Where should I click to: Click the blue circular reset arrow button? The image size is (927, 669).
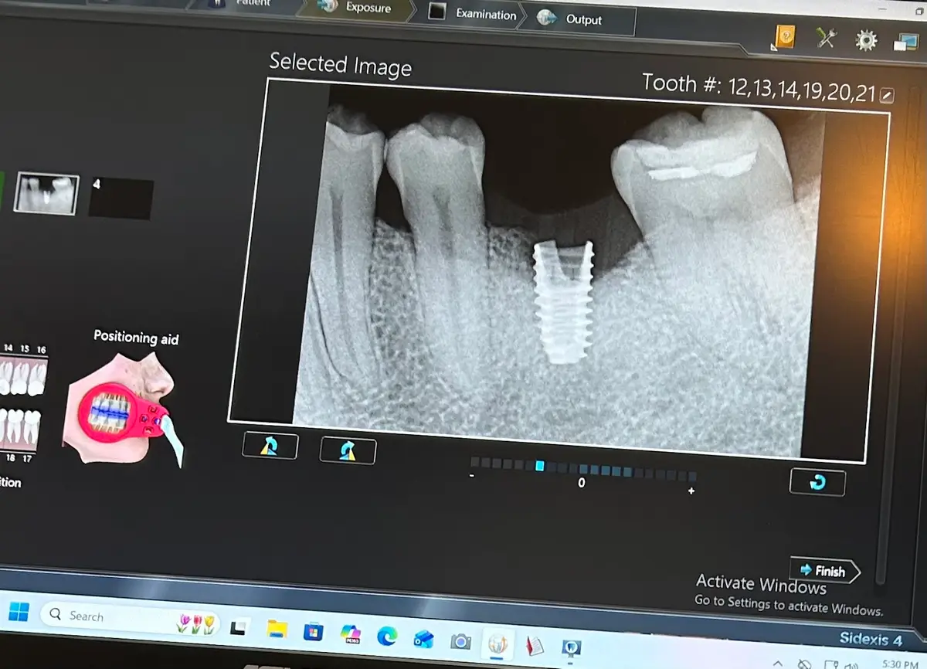point(817,482)
